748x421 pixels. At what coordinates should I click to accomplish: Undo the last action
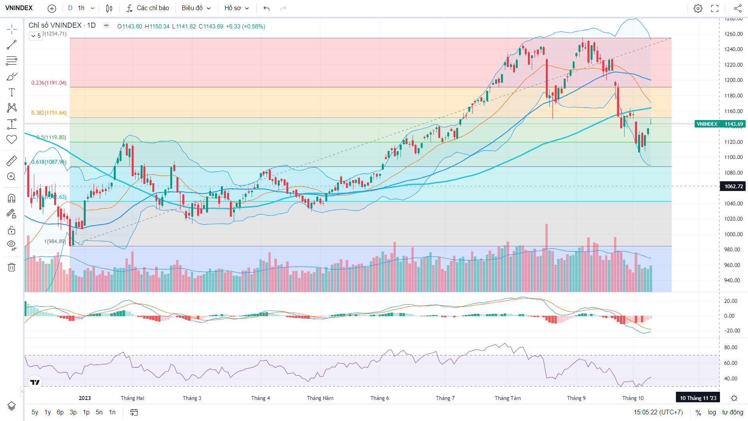(x=266, y=8)
